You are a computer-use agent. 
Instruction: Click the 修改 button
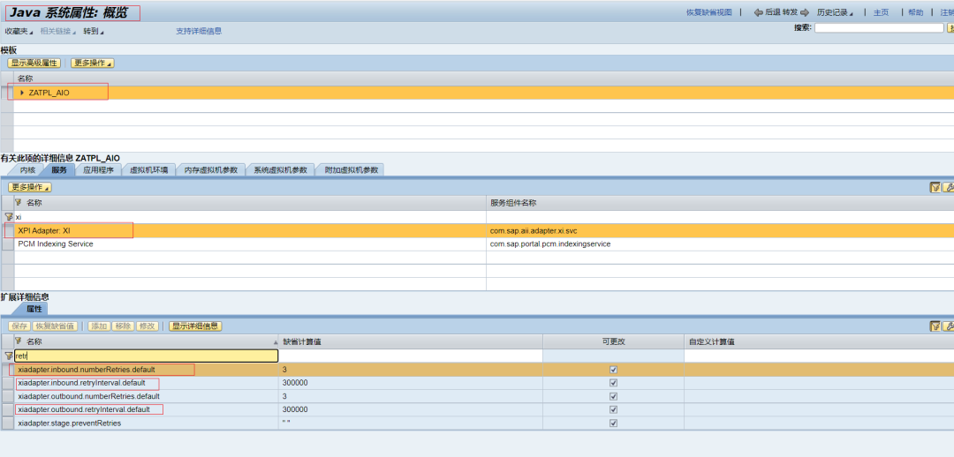(147, 326)
